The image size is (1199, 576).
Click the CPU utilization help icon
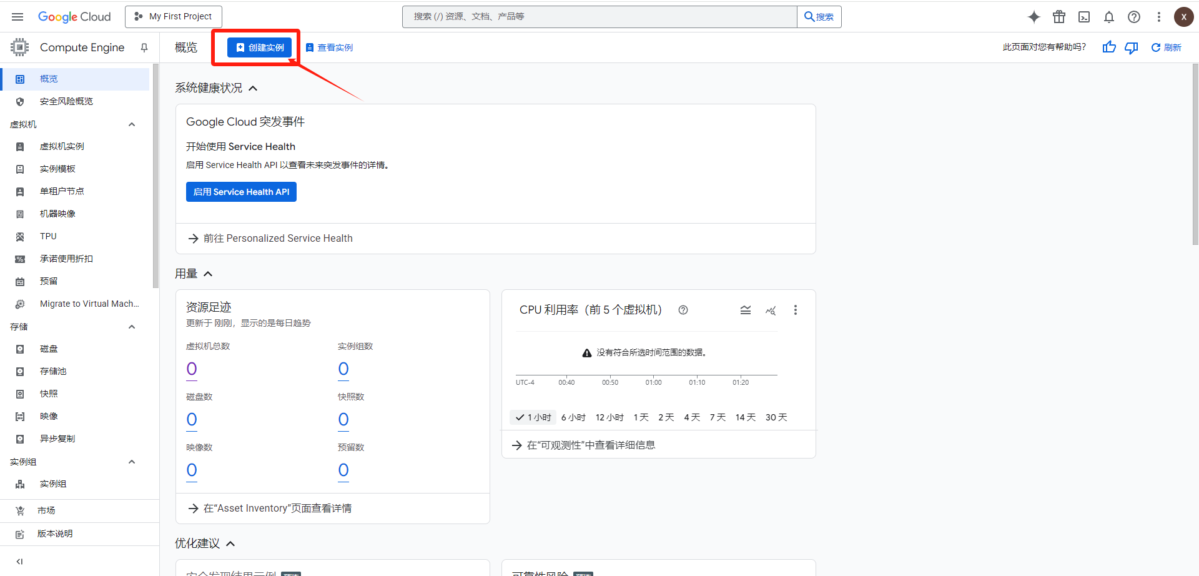[x=683, y=310]
